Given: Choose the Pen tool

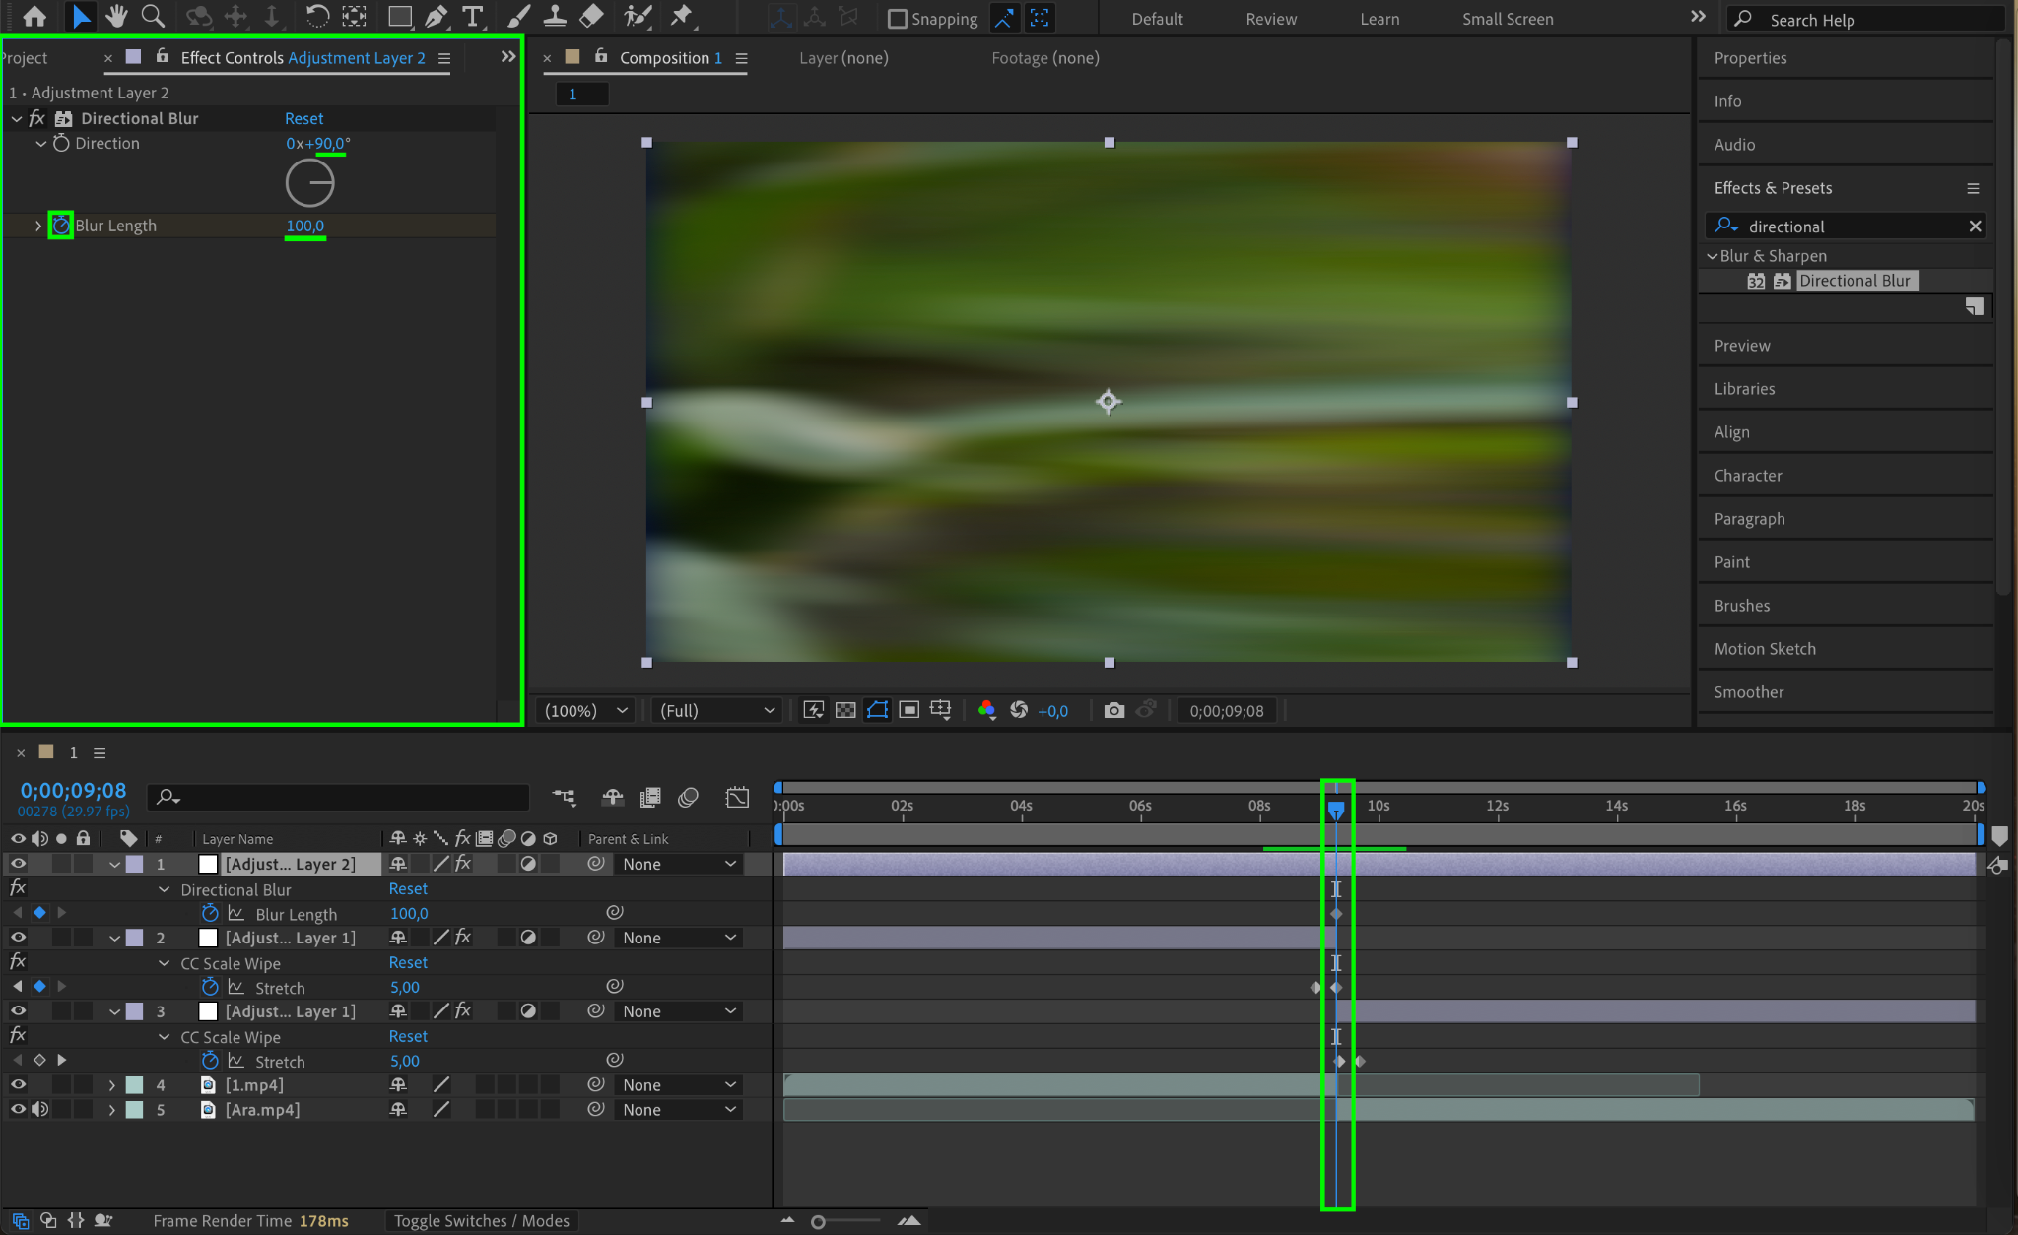Looking at the screenshot, I should [436, 16].
